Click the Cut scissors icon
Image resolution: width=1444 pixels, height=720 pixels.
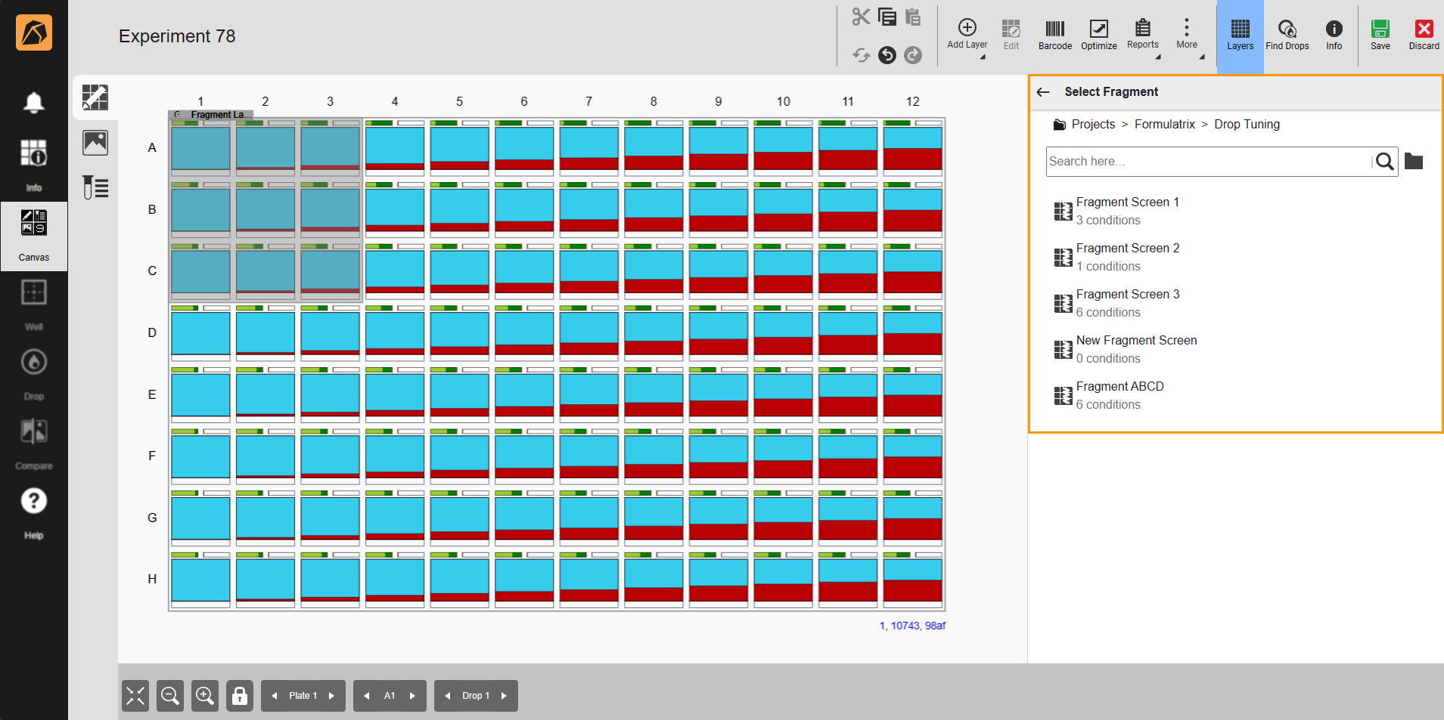coord(861,17)
